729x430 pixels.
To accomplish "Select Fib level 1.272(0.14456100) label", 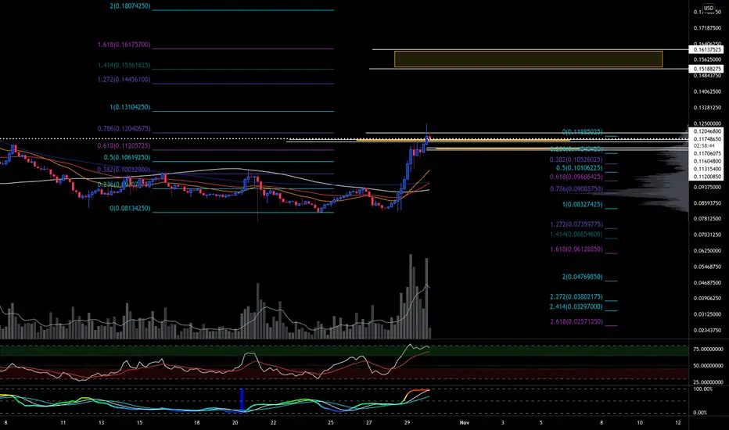I will pyautogui.click(x=124, y=80).
